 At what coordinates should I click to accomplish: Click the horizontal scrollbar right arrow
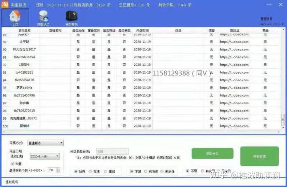pos(279,132)
